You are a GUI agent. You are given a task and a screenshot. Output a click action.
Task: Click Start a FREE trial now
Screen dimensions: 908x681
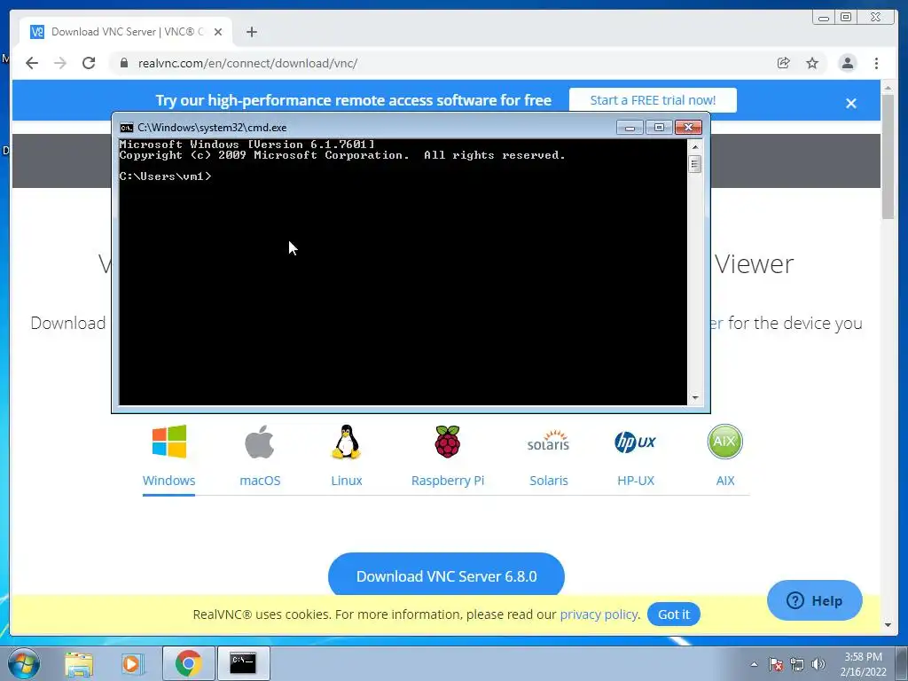(653, 100)
